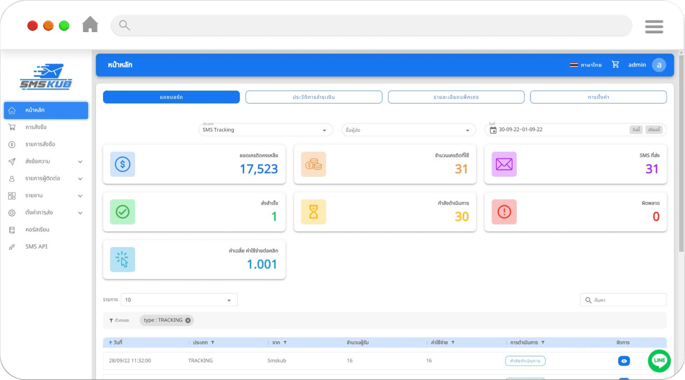The width and height of the screenshot is (685, 380).
Task: Open the LINE chat button
Action: [x=659, y=360]
